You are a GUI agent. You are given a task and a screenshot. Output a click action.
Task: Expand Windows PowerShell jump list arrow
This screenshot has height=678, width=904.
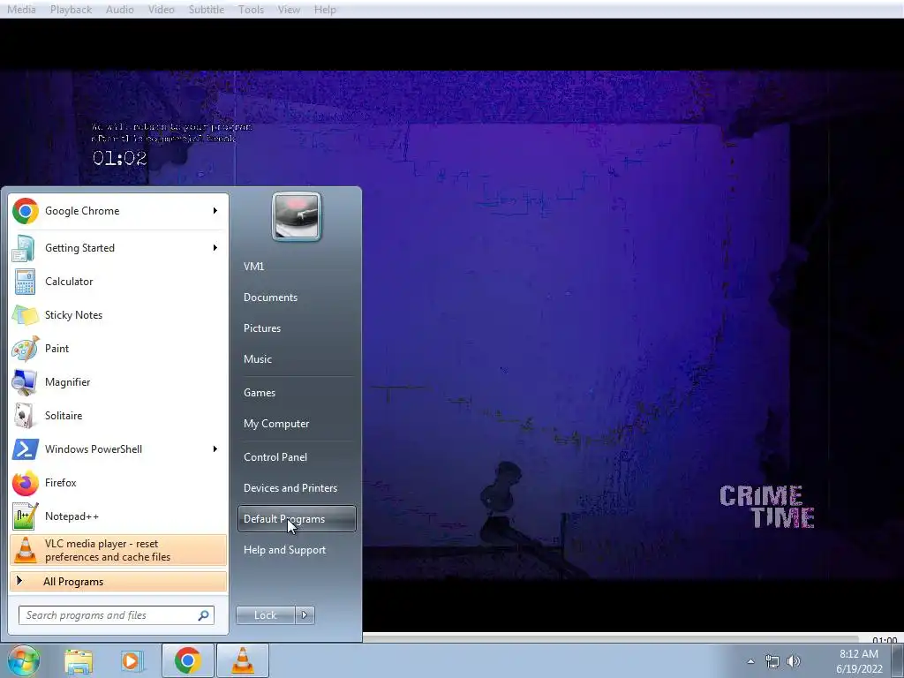point(215,449)
